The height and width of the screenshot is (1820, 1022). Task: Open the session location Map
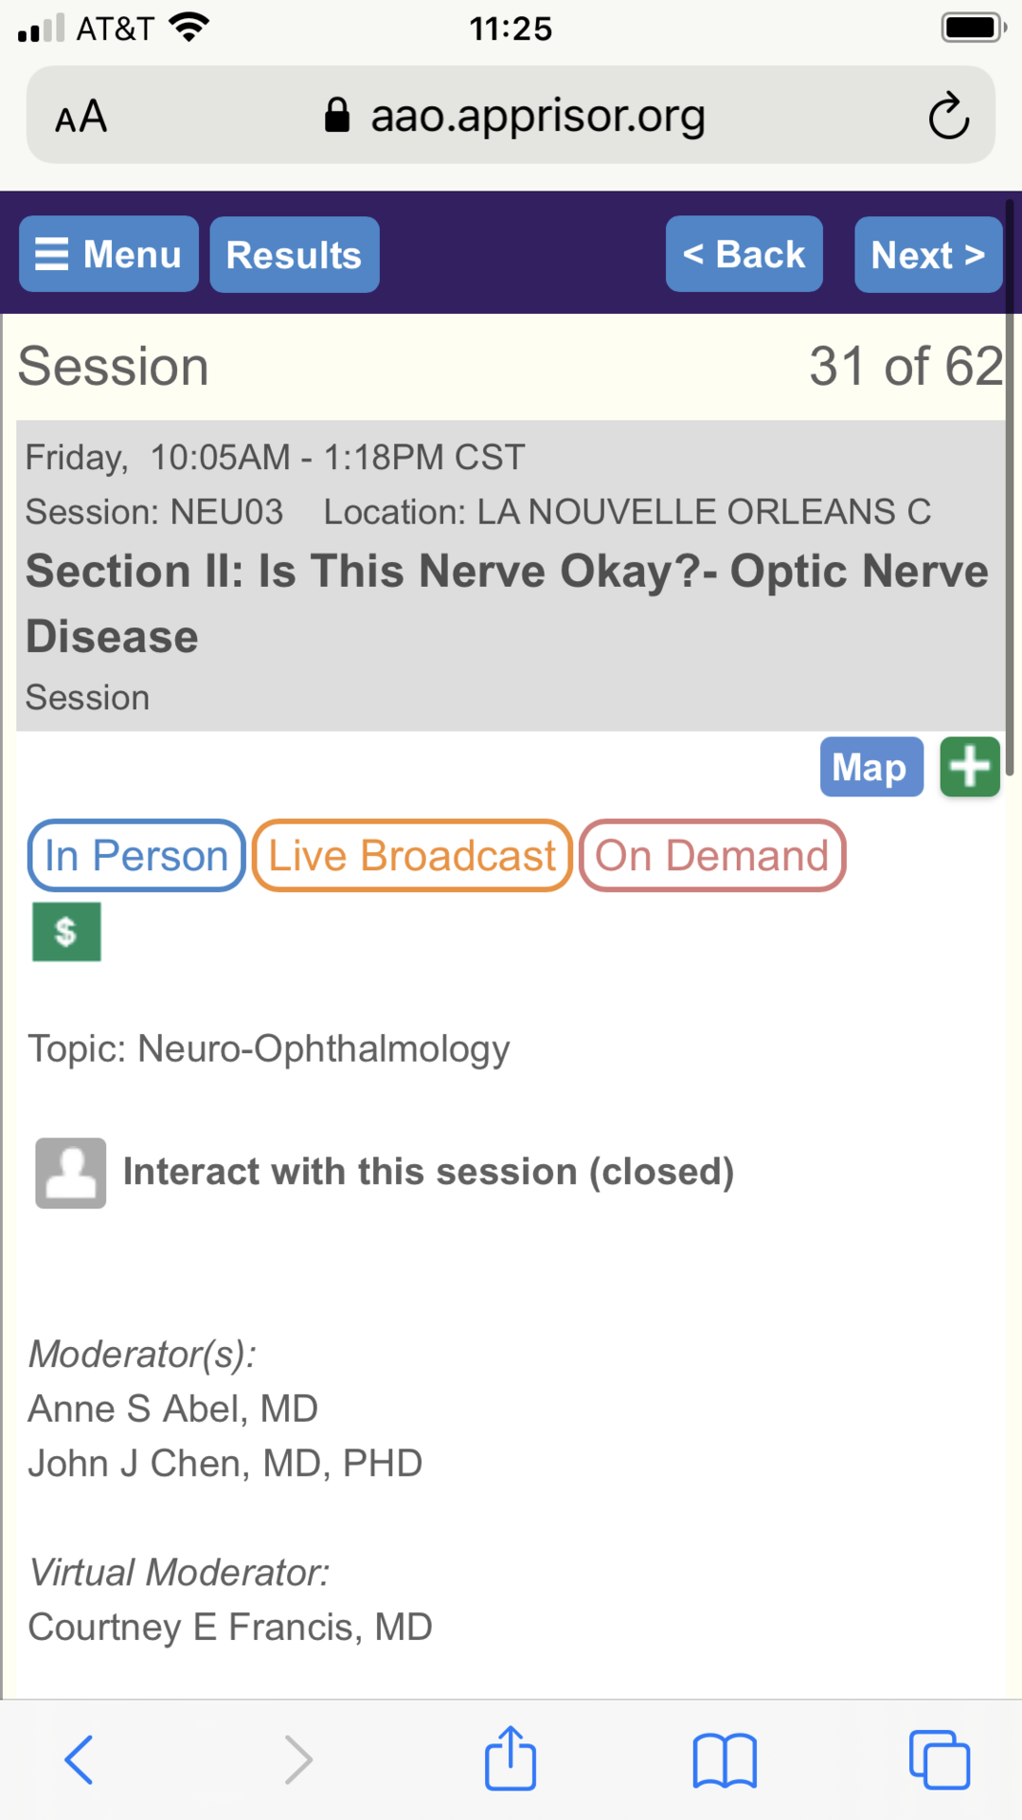871,767
